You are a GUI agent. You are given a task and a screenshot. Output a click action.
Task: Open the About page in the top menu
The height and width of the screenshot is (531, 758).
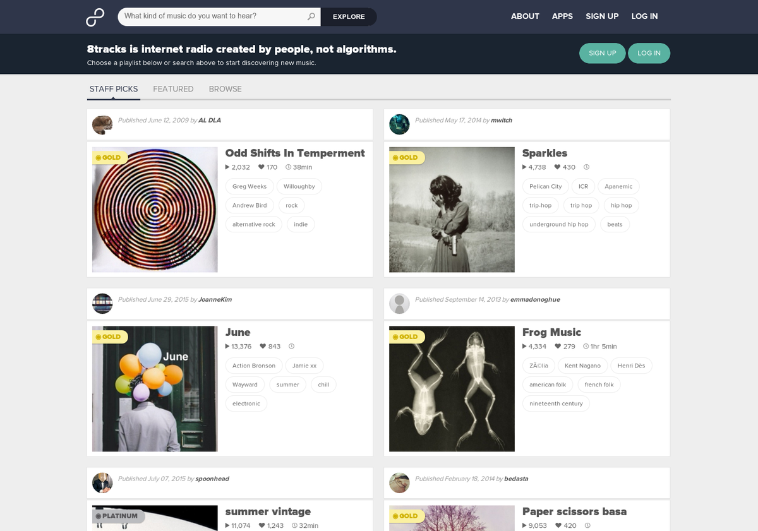(x=525, y=16)
